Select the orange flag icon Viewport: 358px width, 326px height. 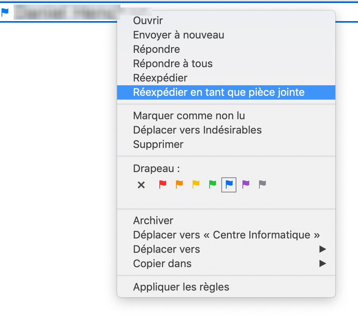(179, 185)
